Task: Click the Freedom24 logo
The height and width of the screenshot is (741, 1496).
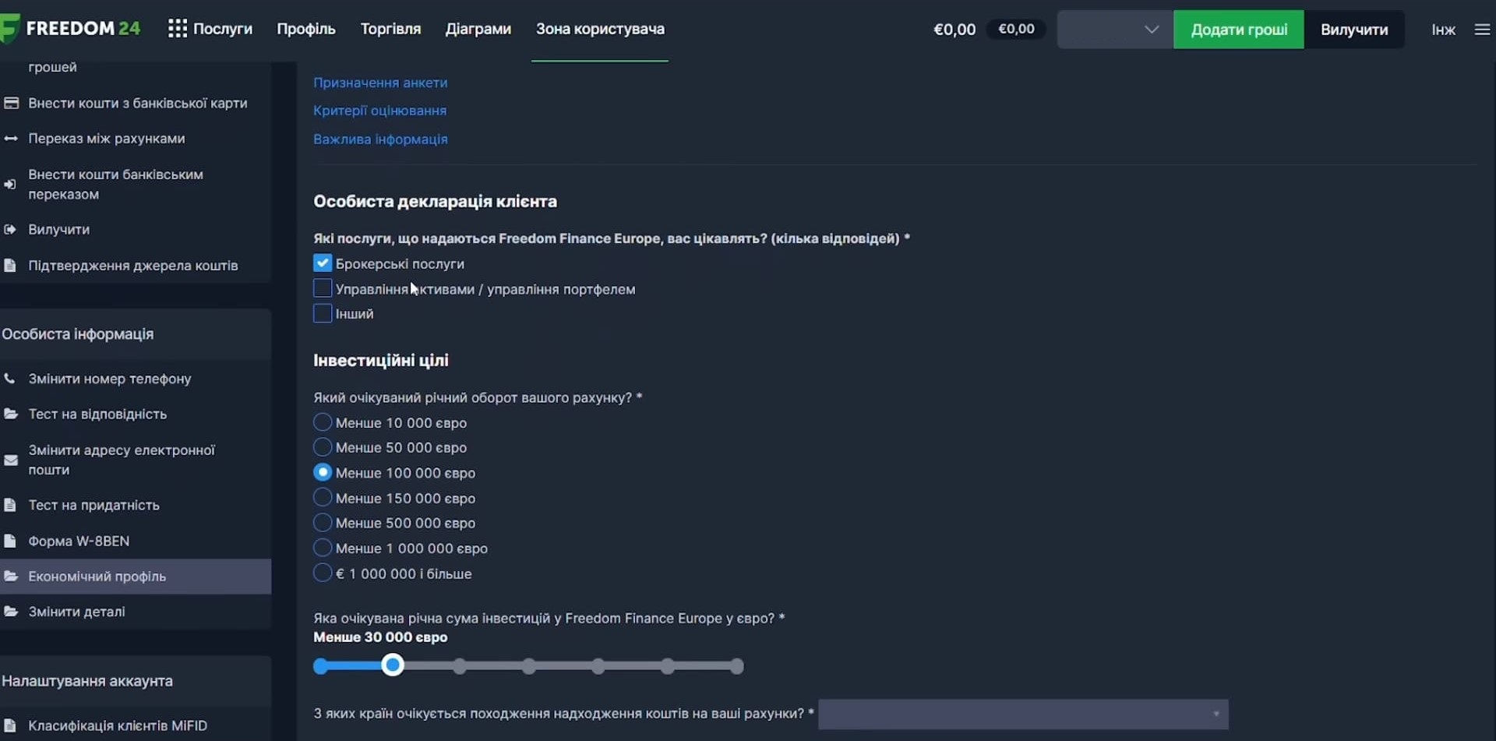Action: pos(71,29)
